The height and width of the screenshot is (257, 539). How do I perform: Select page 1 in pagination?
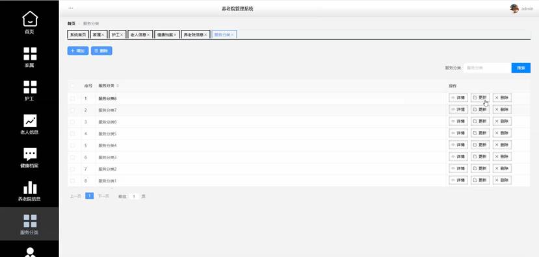click(89, 196)
